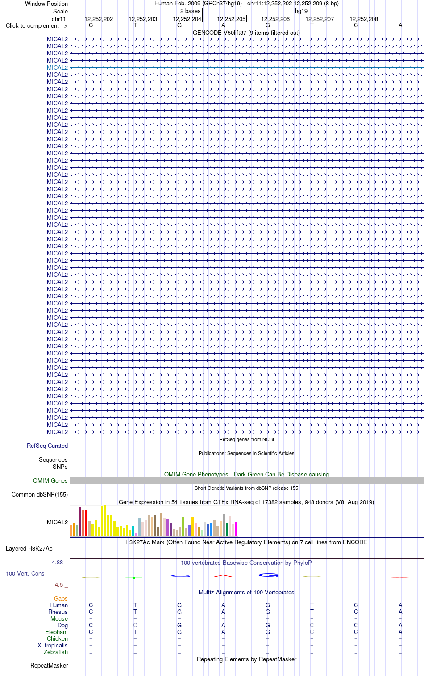Click the Common dbSNP(155) track label
The image size is (424, 676).
click(40, 494)
